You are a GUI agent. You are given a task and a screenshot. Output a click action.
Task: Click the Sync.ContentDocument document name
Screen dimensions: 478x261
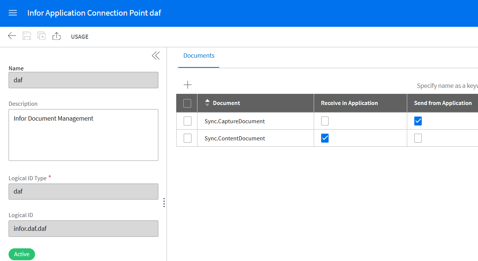coord(235,139)
